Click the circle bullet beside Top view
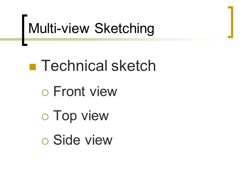Screen dimensions: 252x189 pos(45,117)
